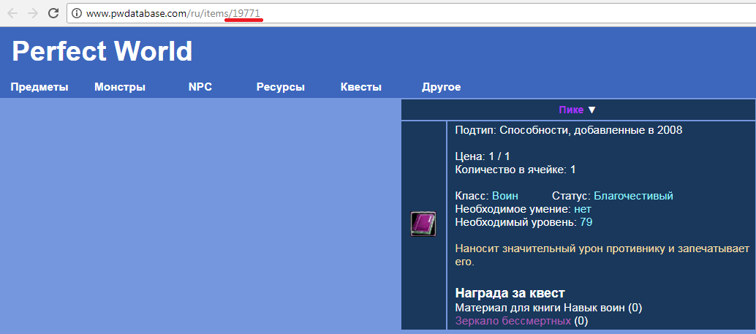Viewport: 756px width, 334px height.
Task: Click the Благочестивый status value
Action: tap(634, 196)
